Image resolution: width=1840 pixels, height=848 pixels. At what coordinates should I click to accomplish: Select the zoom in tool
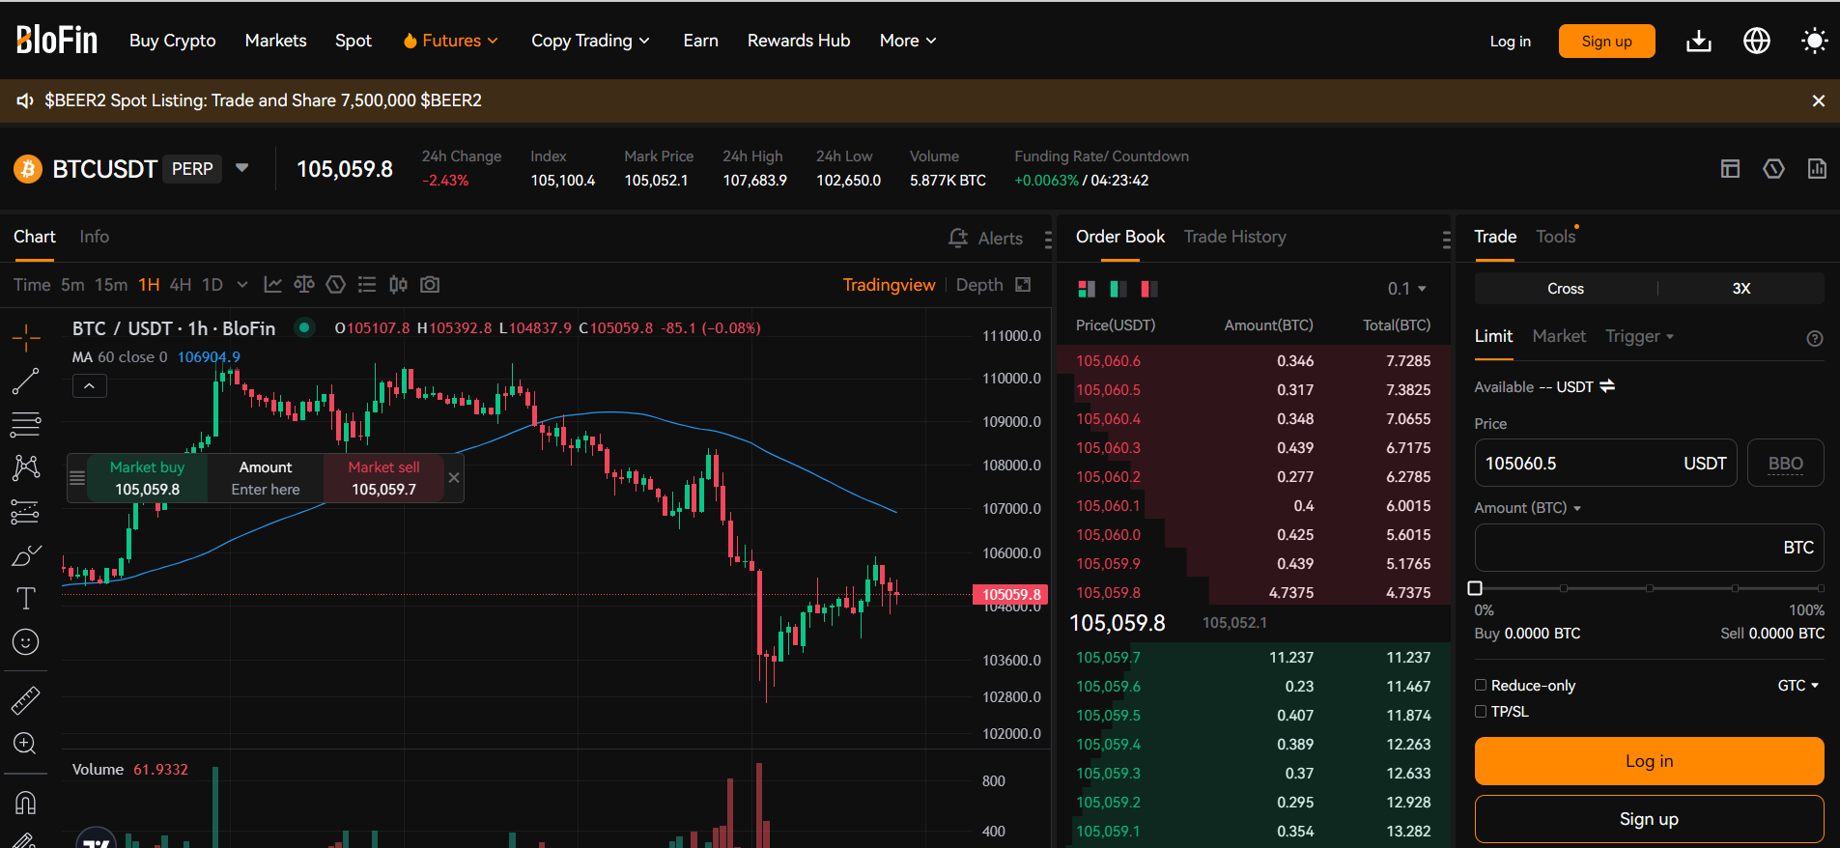pyautogui.click(x=26, y=744)
